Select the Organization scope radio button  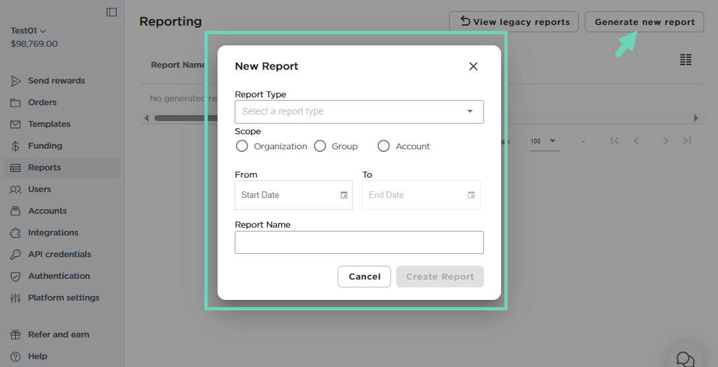click(242, 146)
